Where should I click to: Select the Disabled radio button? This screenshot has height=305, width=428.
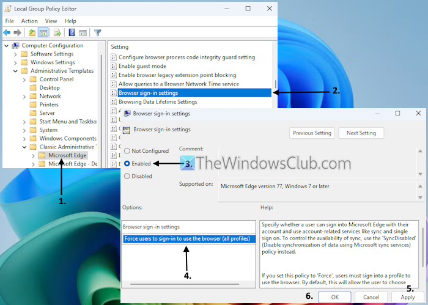127,176
